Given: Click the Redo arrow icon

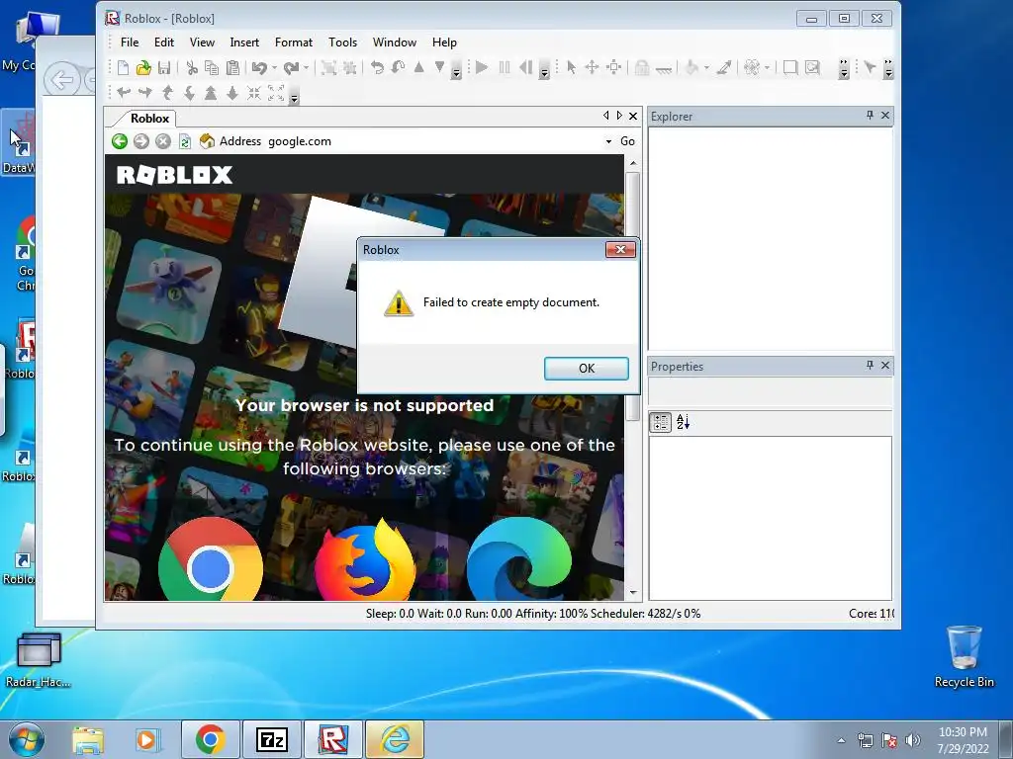Looking at the screenshot, I should (292, 67).
